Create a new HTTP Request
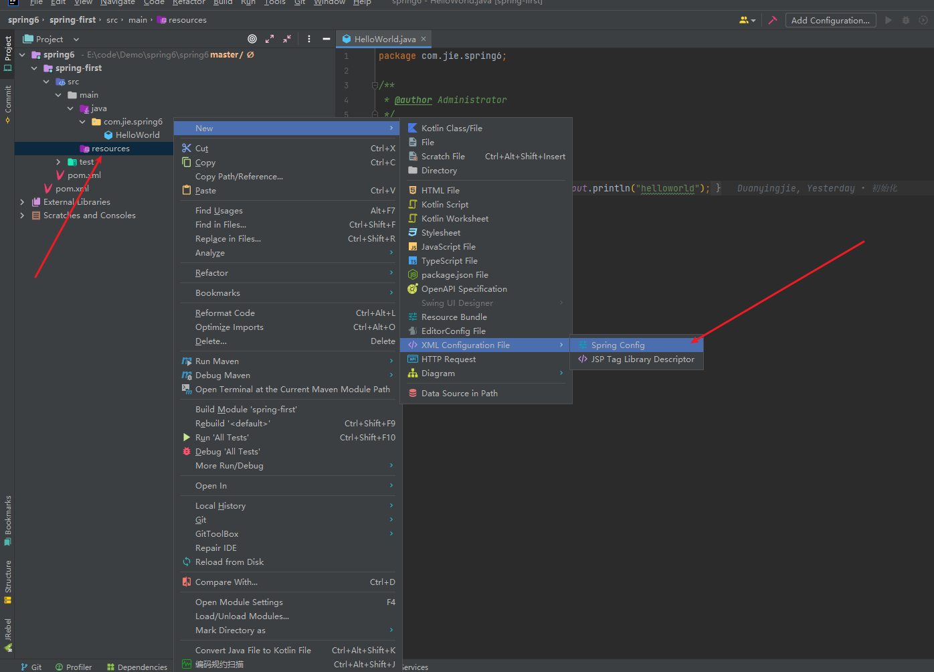Viewport: 934px width, 672px height. (x=486, y=359)
